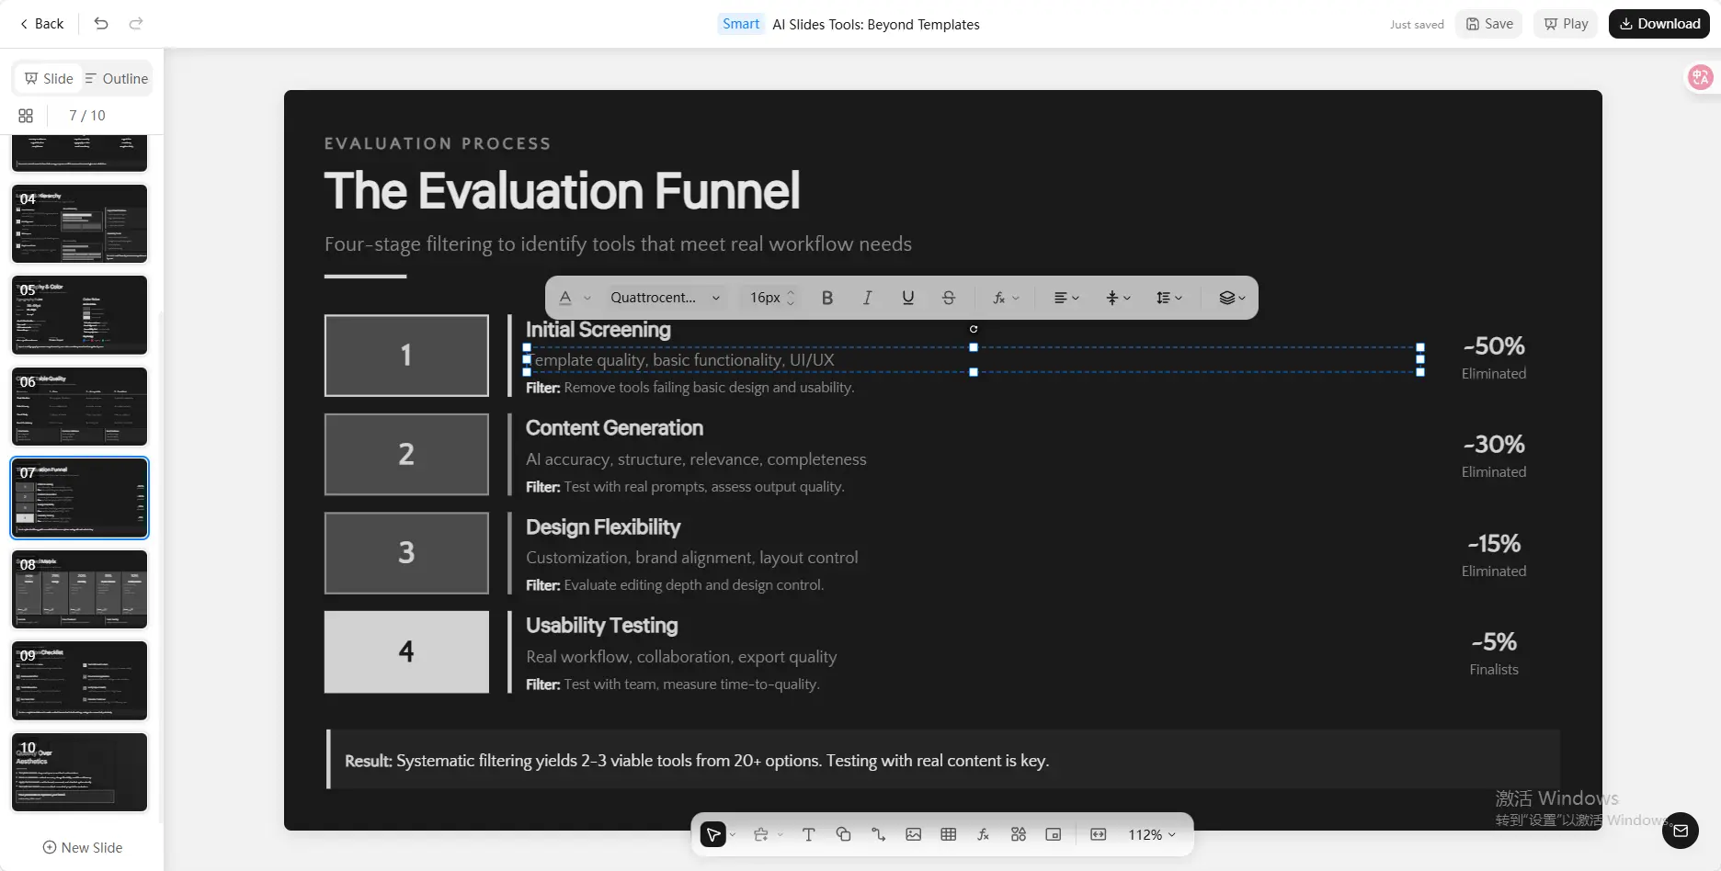Open the vertical alignment dropdown
The width and height of the screenshot is (1721, 871).
click(1118, 298)
